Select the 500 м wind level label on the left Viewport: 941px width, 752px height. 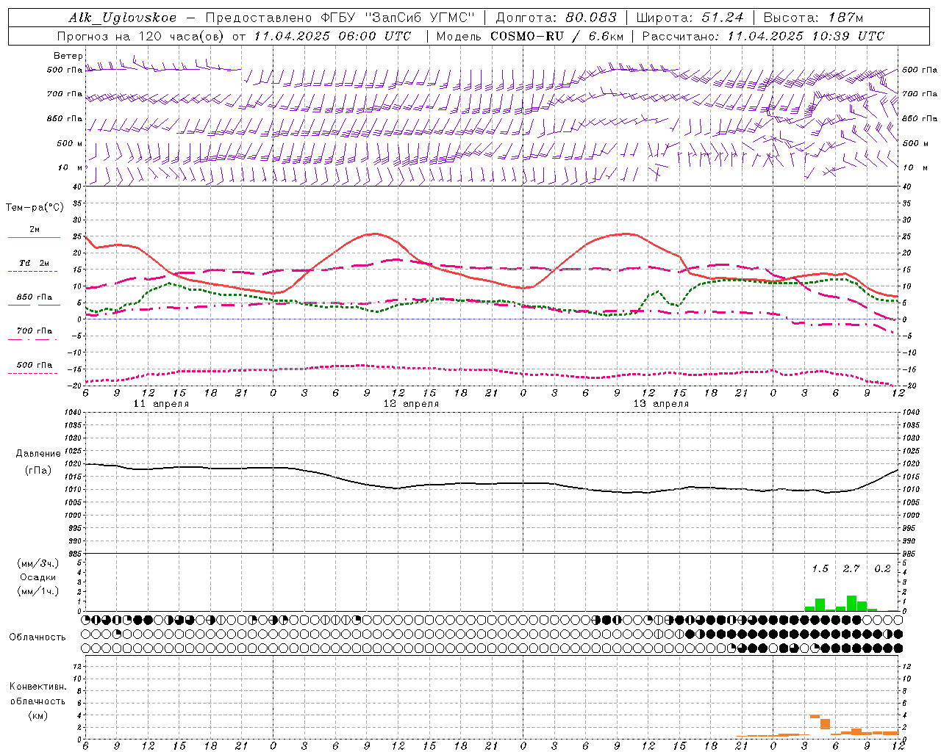point(70,143)
